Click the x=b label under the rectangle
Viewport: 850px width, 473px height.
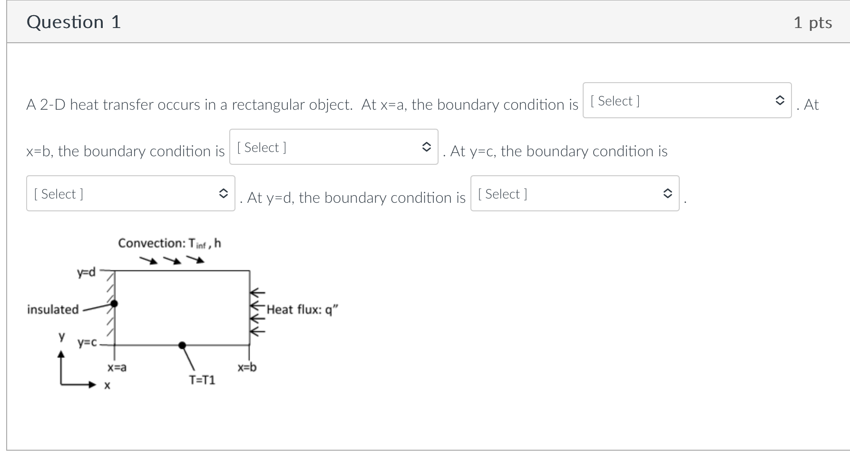[x=246, y=367]
